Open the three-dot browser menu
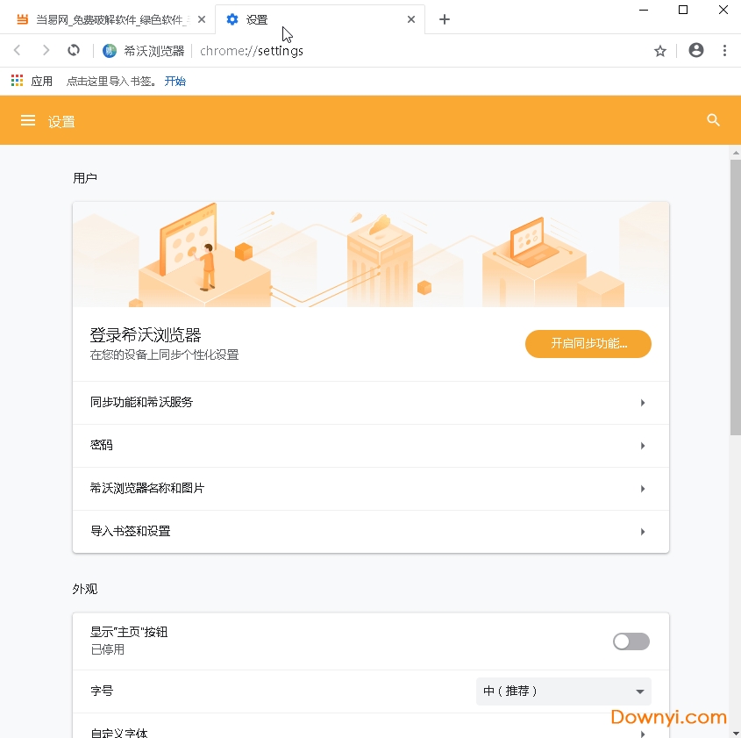The image size is (741, 738). tap(725, 50)
